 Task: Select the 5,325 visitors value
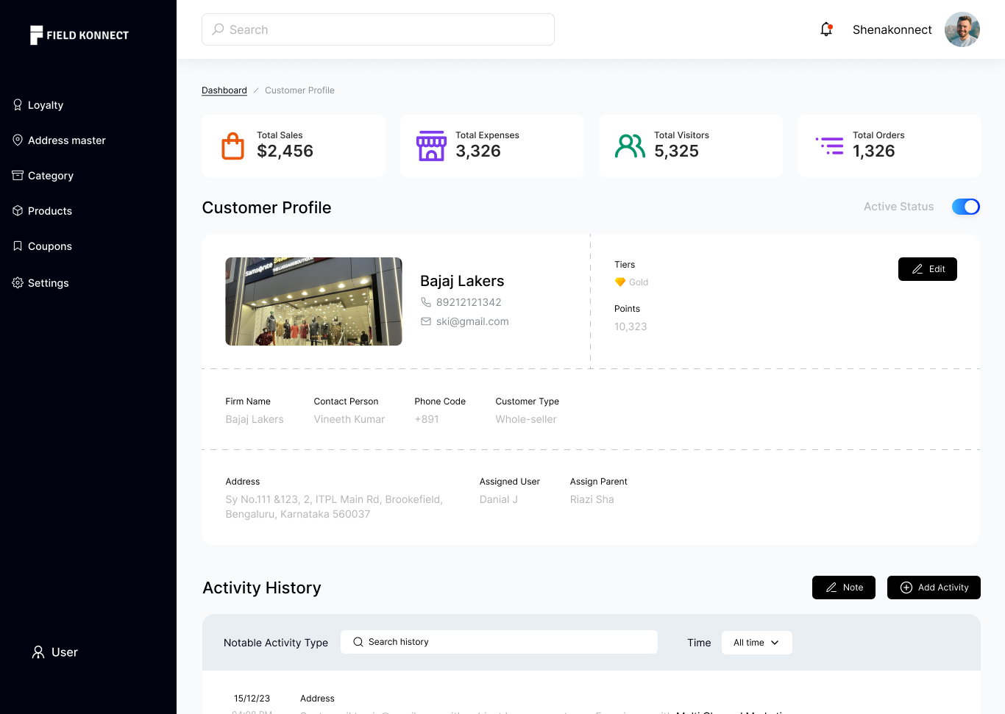click(676, 151)
